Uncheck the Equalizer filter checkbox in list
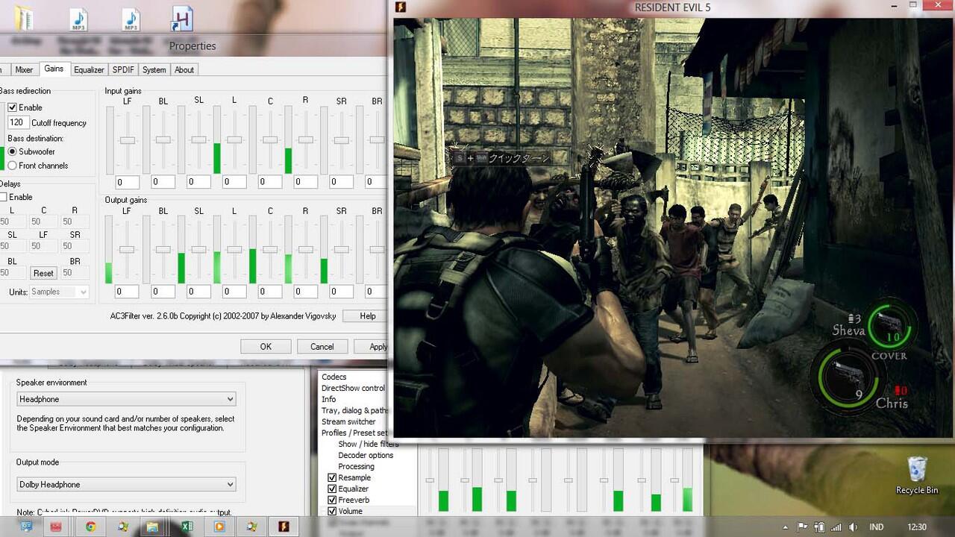 coord(332,489)
